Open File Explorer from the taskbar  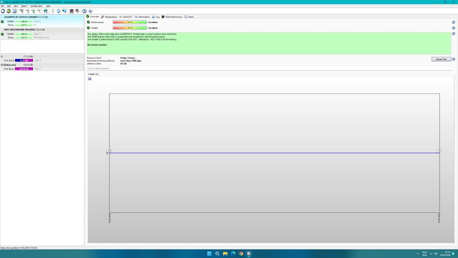pyautogui.click(x=225, y=253)
